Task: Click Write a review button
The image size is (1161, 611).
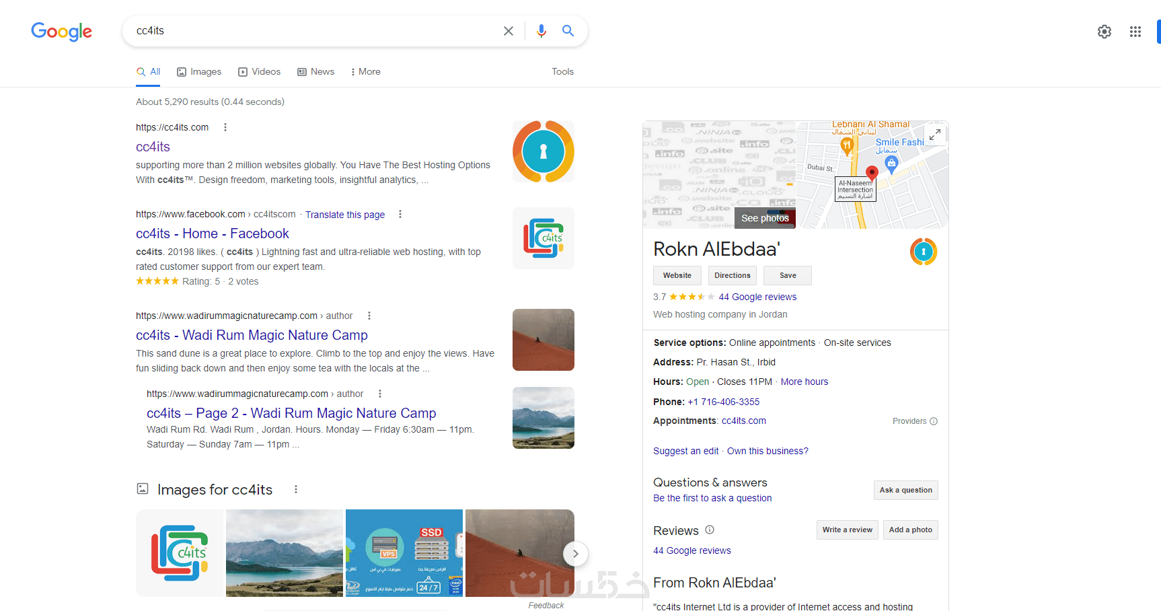Action: point(848,530)
